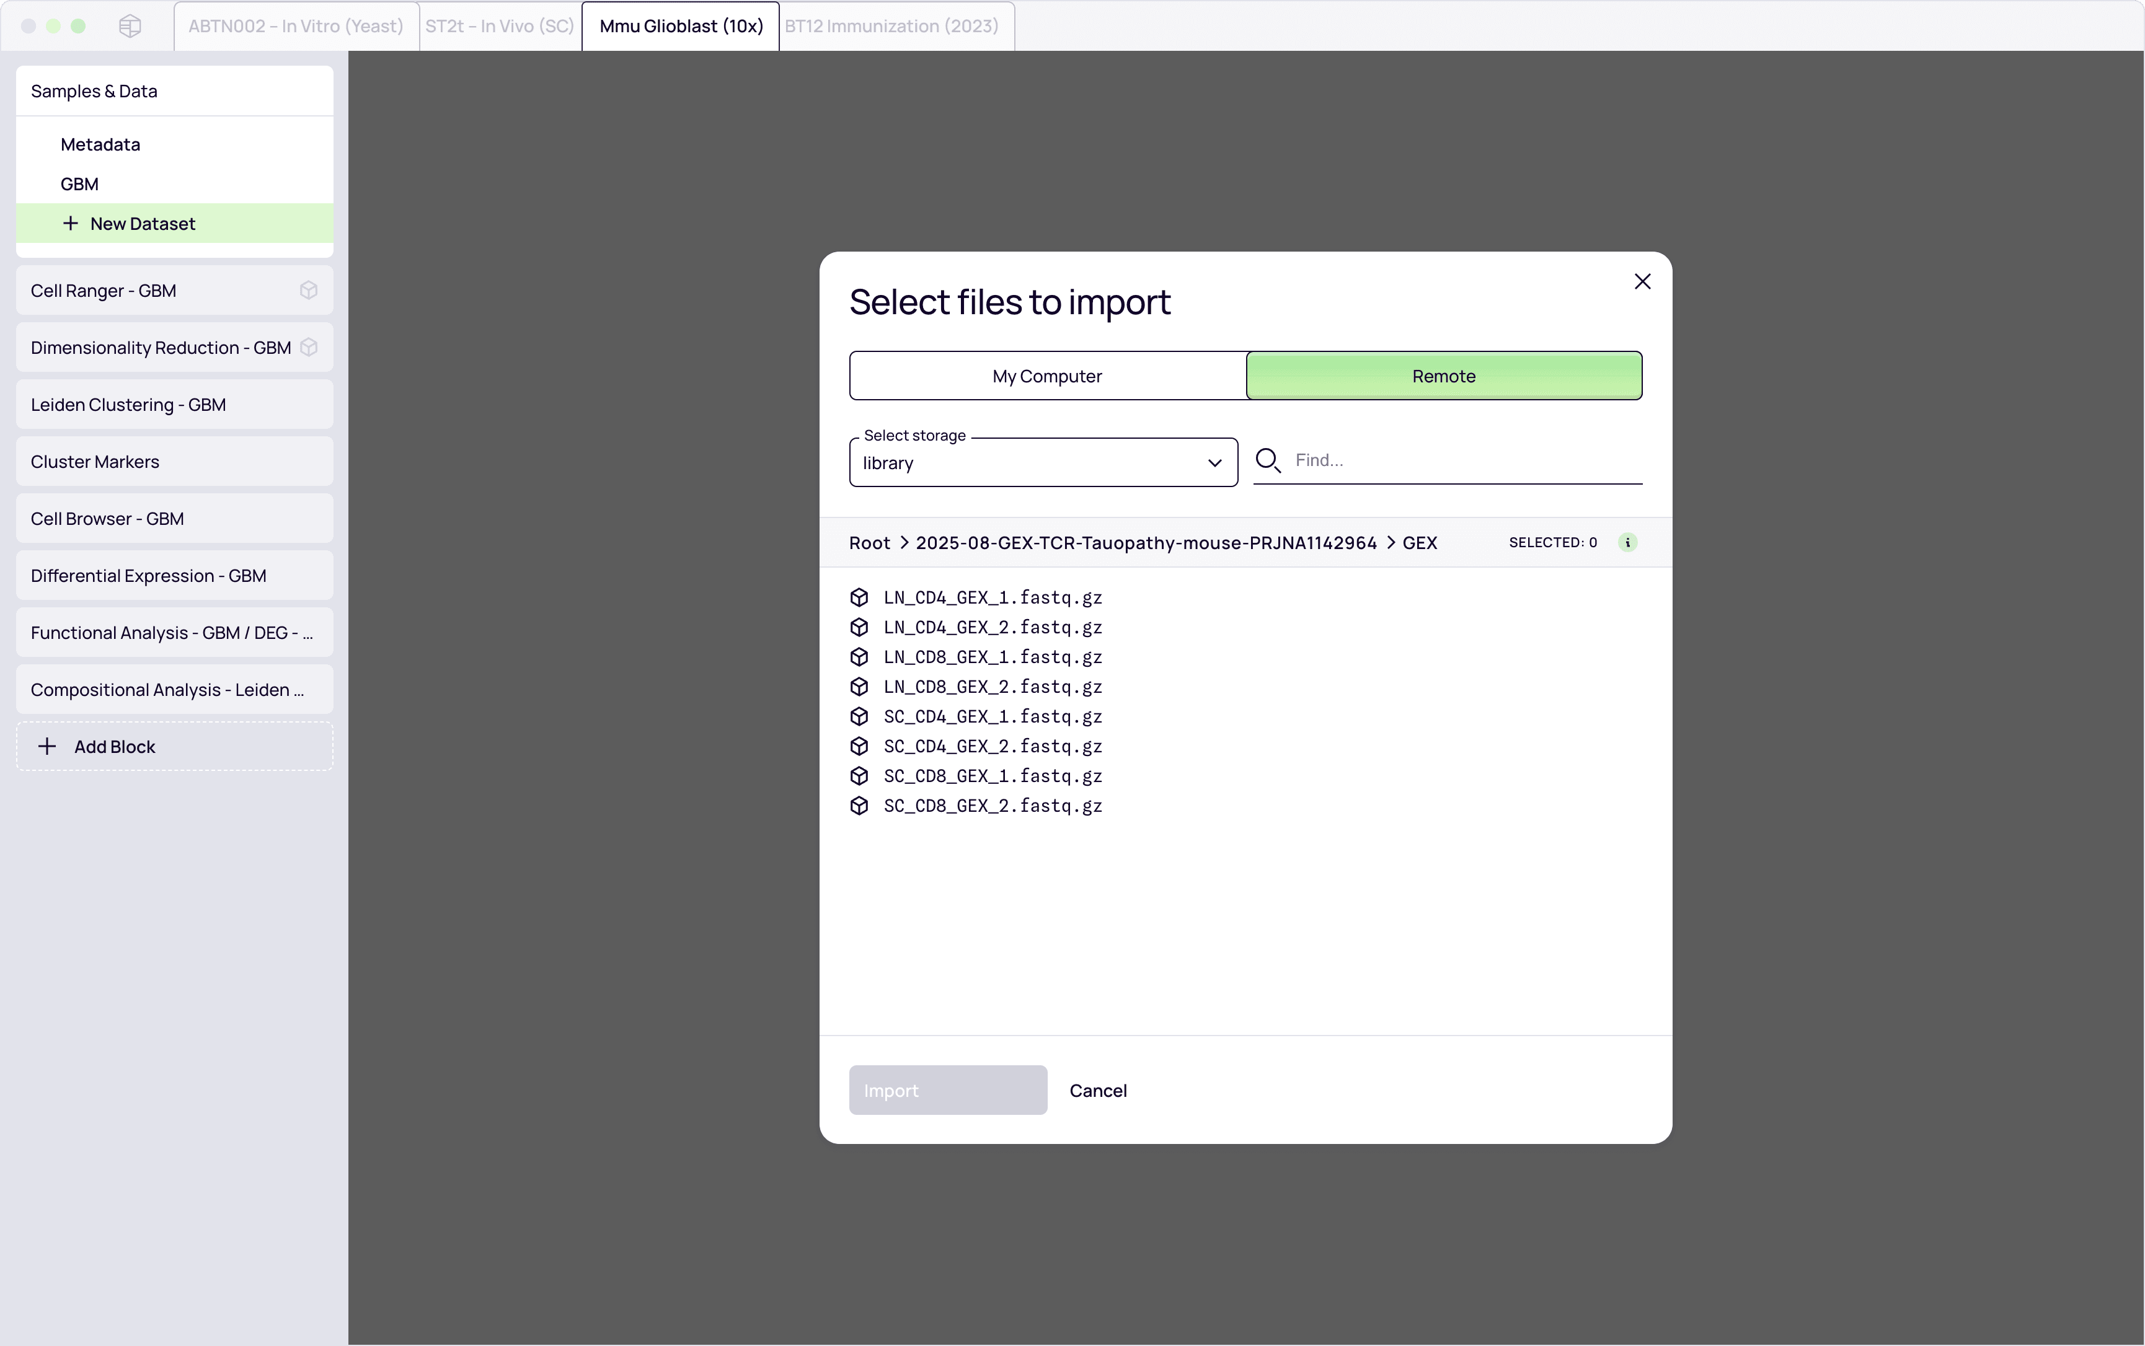The height and width of the screenshot is (1346, 2145).
Task: Click the file icon beside SC_CD8_GEX_2.fastq.gz
Action: point(859,806)
